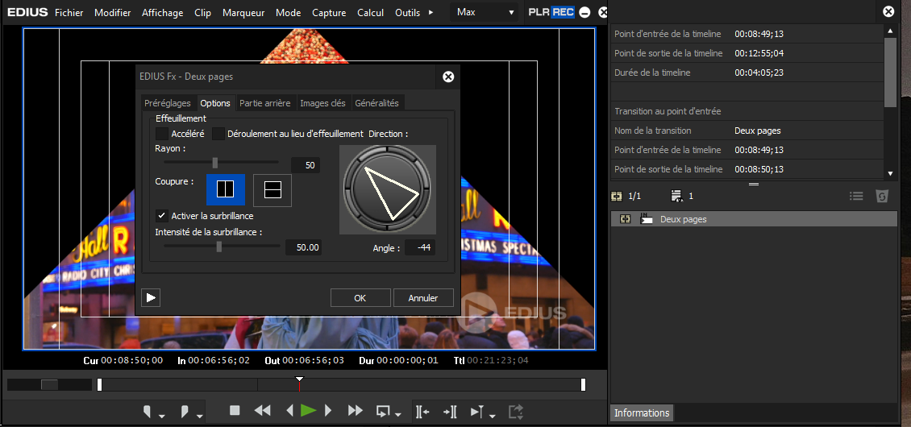Click the Annuler button
Viewport: 911px width, 427px height.
pyautogui.click(x=423, y=298)
